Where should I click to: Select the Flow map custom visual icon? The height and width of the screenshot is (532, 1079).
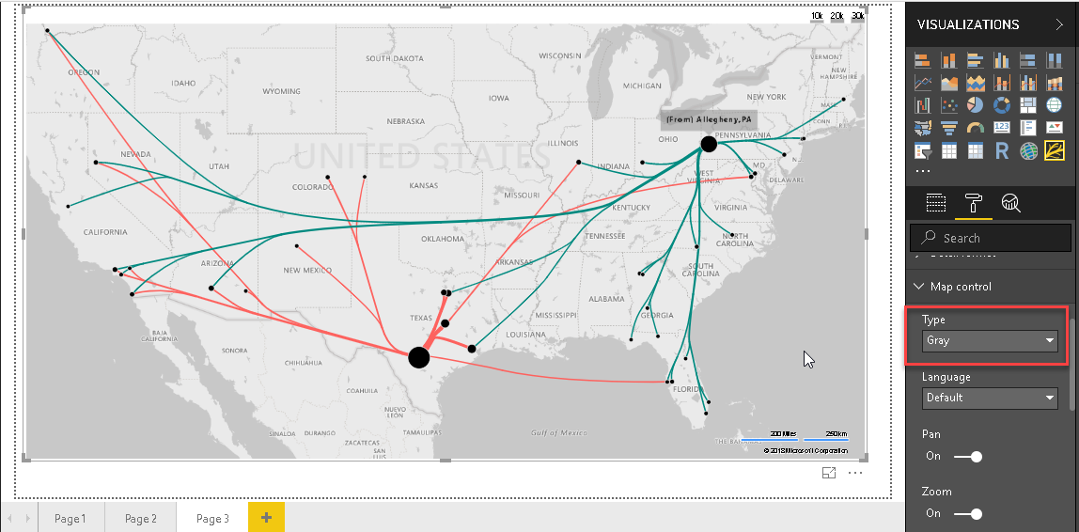1054,150
